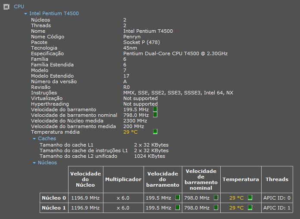Select the 45nm technology value

pos(130,48)
